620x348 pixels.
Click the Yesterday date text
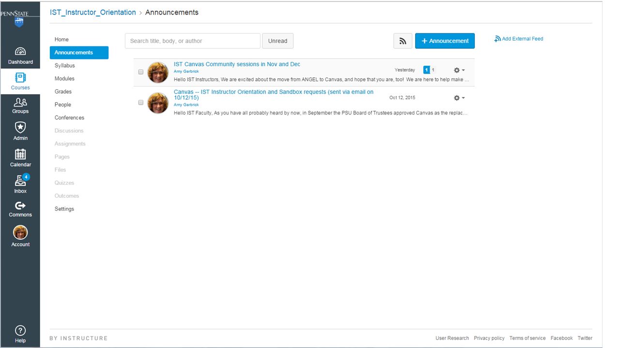coord(404,70)
